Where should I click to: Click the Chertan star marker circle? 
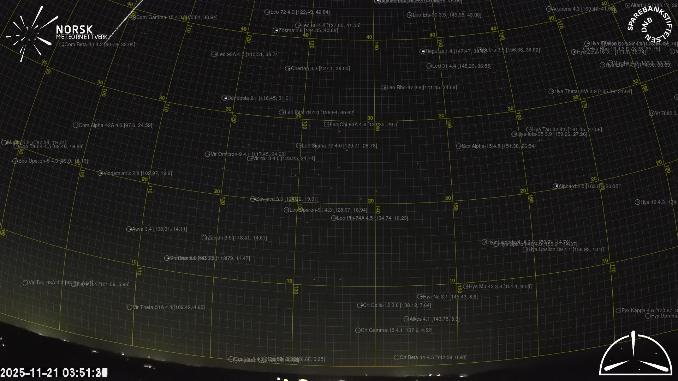(288, 69)
